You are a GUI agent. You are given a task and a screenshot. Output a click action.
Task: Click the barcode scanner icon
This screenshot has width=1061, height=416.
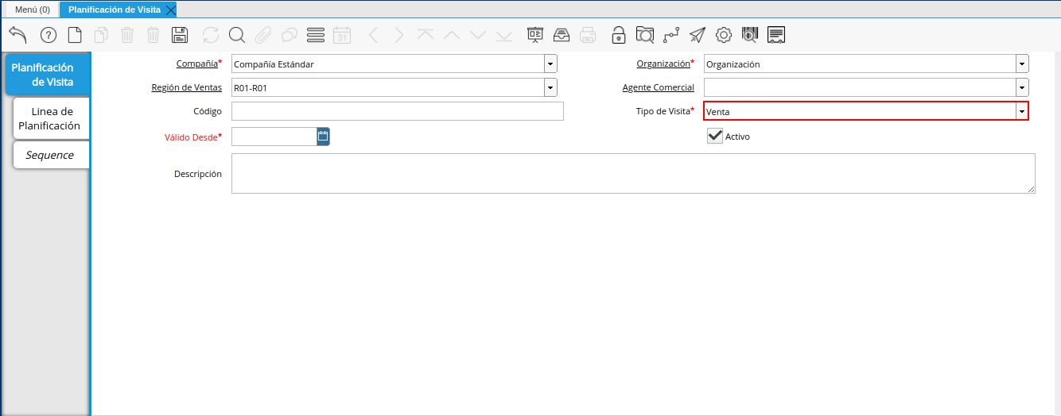click(750, 35)
